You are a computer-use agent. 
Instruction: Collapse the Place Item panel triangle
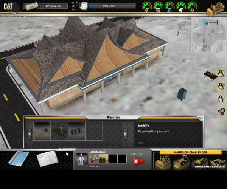pos(201,118)
